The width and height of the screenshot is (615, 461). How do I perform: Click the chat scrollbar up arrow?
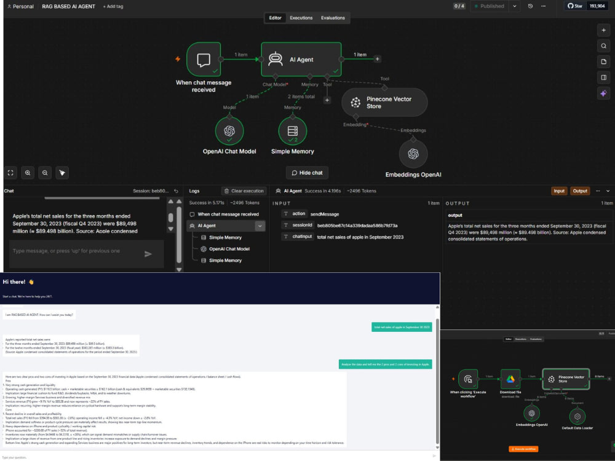point(170,202)
